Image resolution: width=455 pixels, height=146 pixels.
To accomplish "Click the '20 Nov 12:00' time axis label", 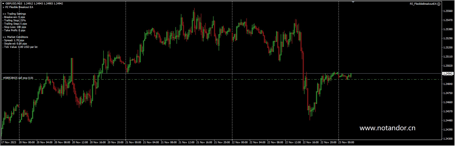I will point(80,143).
